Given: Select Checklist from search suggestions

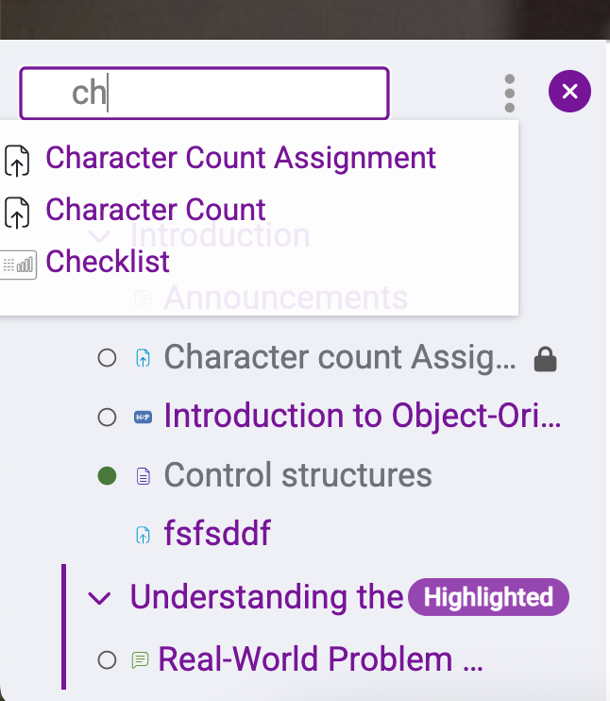Looking at the screenshot, I should click(108, 262).
